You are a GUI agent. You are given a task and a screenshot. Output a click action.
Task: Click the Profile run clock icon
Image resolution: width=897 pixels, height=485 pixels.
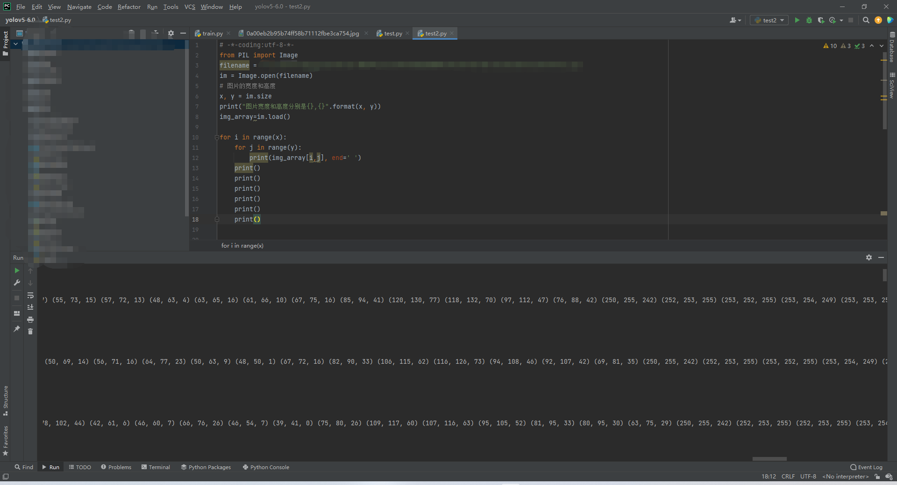pos(833,20)
